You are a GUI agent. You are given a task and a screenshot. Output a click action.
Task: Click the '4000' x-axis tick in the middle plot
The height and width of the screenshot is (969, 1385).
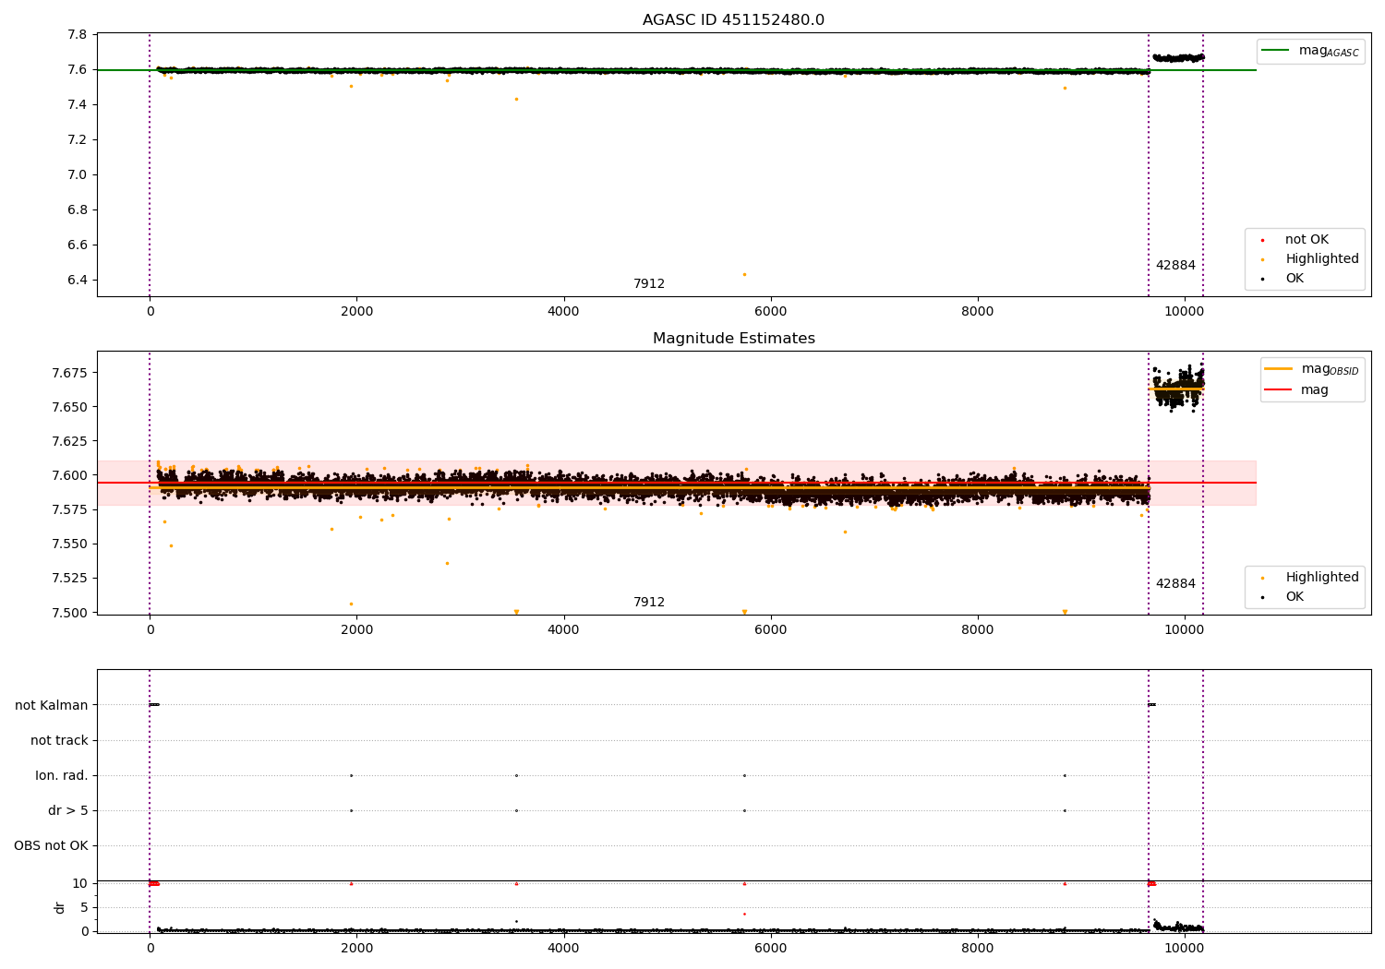pyautogui.click(x=563, y=630)
